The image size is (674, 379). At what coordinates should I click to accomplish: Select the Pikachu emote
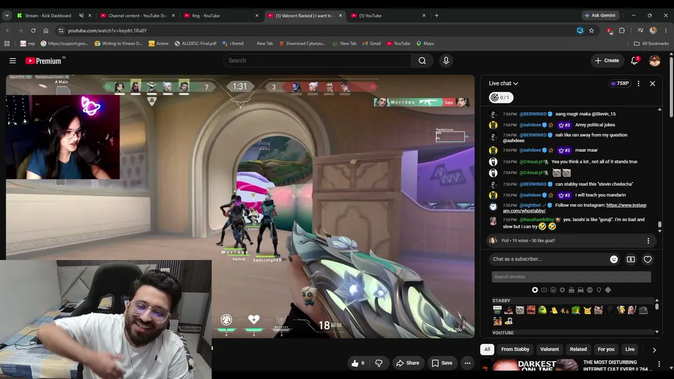pos(587,310)
